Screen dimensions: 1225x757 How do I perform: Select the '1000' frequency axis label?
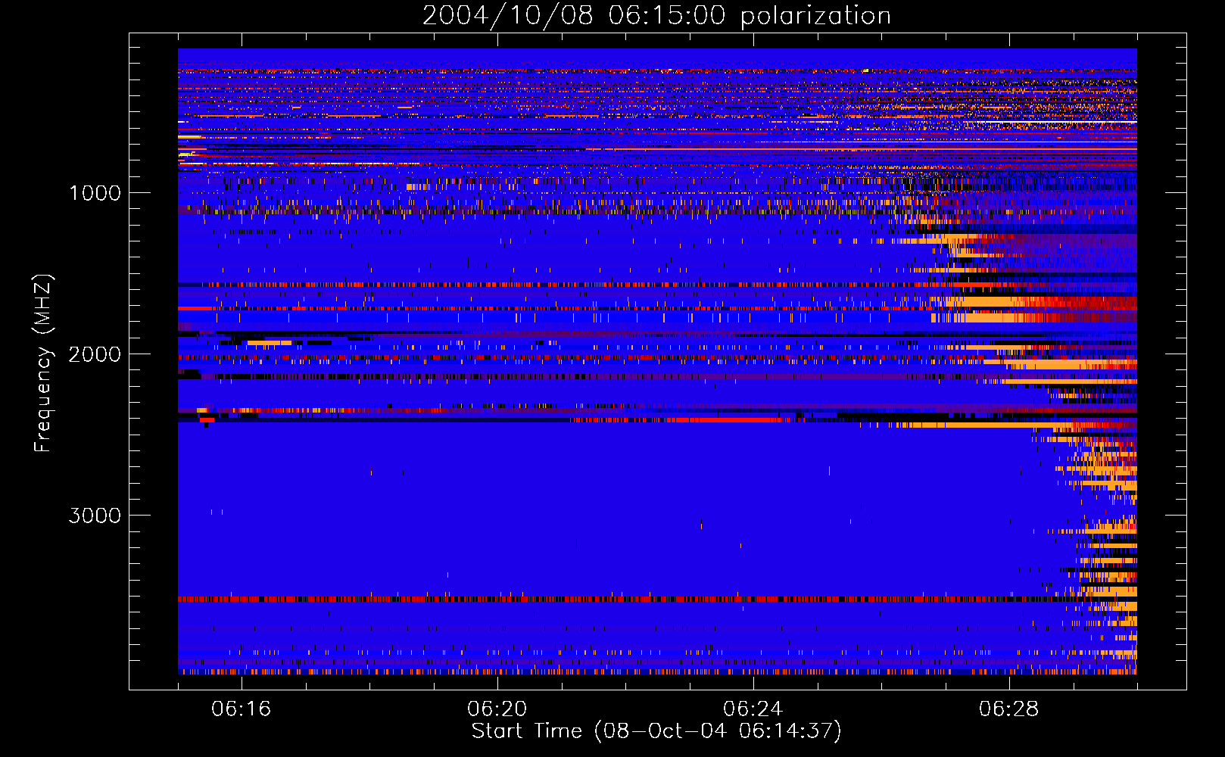click(x=95, y=193)
